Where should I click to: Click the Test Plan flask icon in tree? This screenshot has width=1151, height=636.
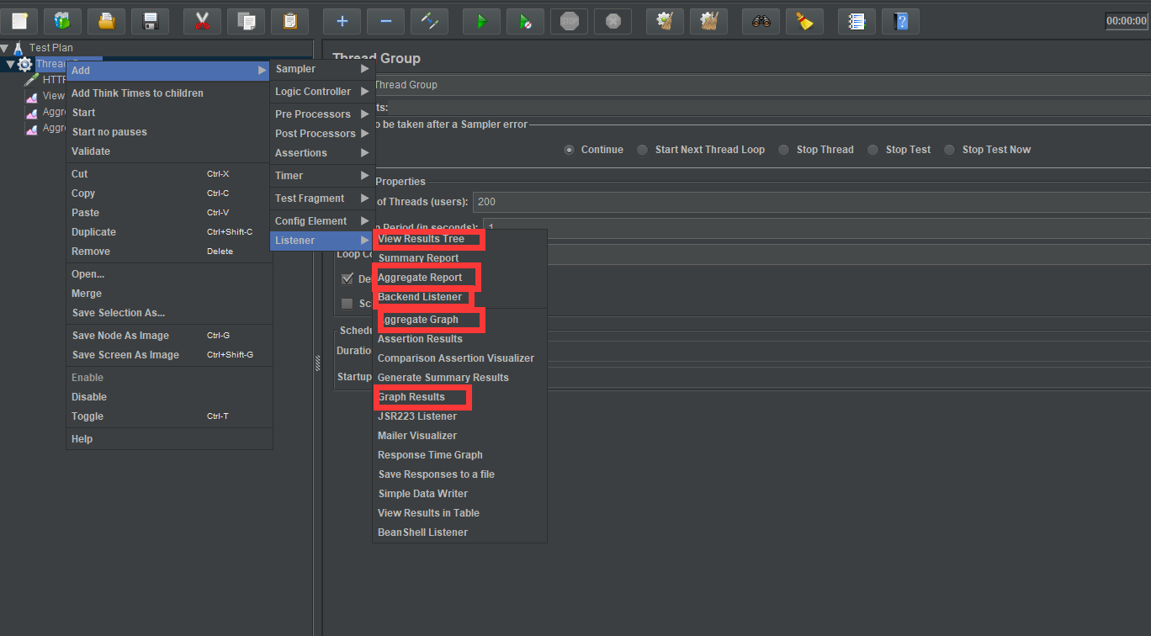click(x=19, y=48)
